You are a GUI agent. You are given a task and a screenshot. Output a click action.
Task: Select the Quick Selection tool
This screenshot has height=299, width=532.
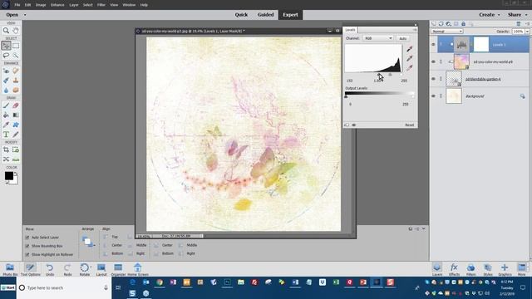16,55
